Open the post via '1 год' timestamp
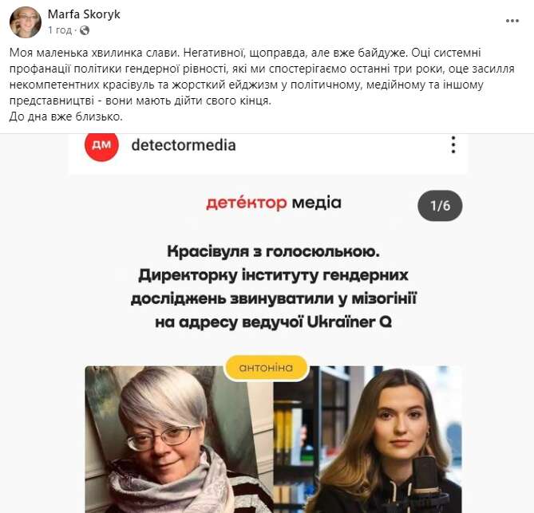The width and height of the screenshot is (534, 513). pyautogui.click(x=60, y=30)
